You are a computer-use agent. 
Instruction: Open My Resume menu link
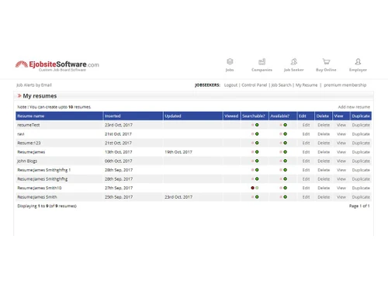(x=307, y=85)
